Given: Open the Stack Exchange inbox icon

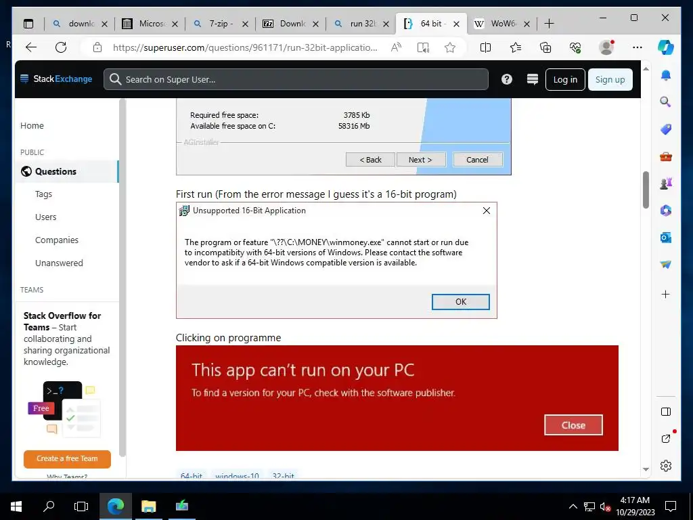Looking at the screenshot, I should pyautogui.click(x=533, y=79).
